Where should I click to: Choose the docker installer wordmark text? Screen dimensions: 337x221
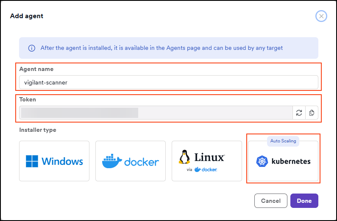click(x=142, y=162)
